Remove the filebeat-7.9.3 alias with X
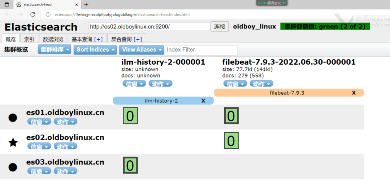The width and height of the screenshot is (390, 192). tap(354, 93)
